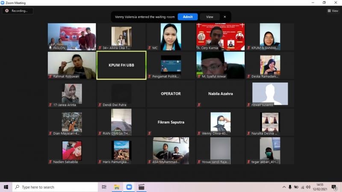Open battery status in system tray

[296, 187]
